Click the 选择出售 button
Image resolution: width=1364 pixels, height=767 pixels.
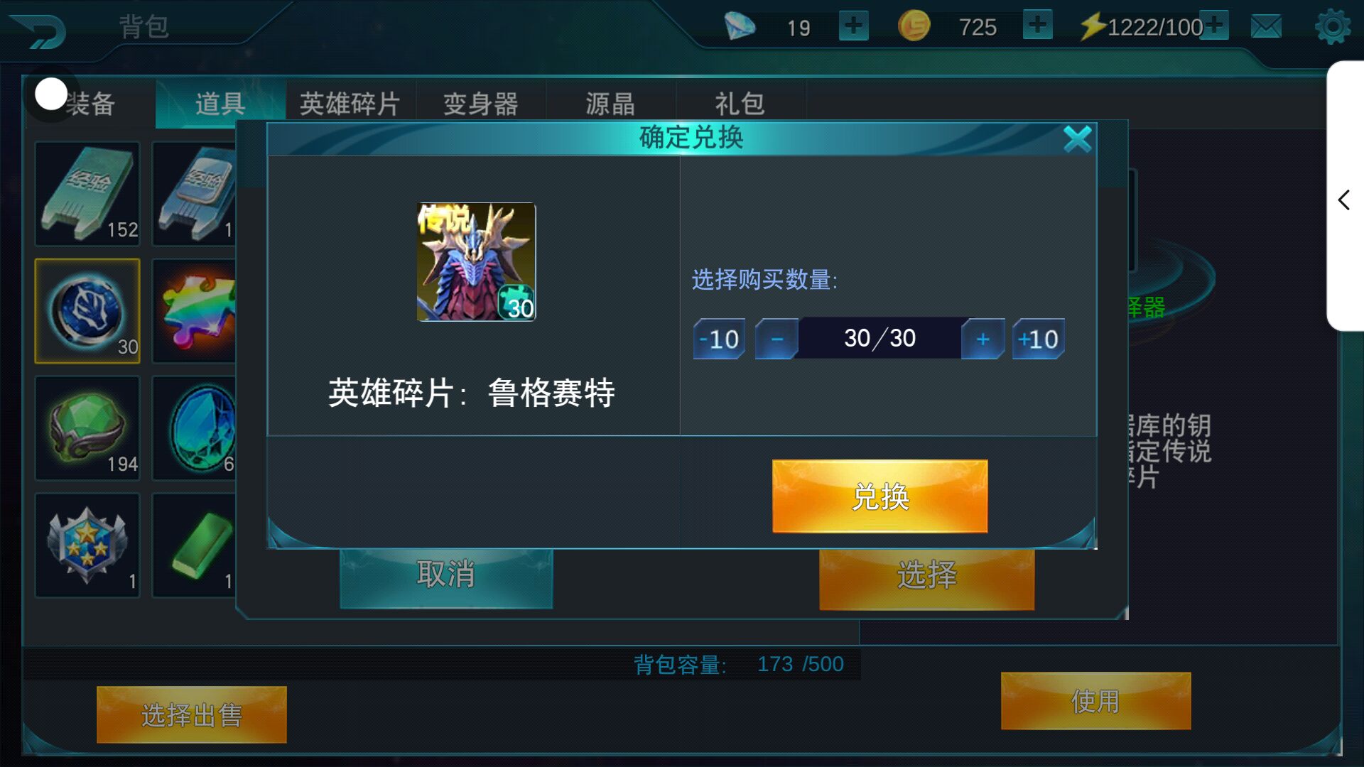(192, 715)
